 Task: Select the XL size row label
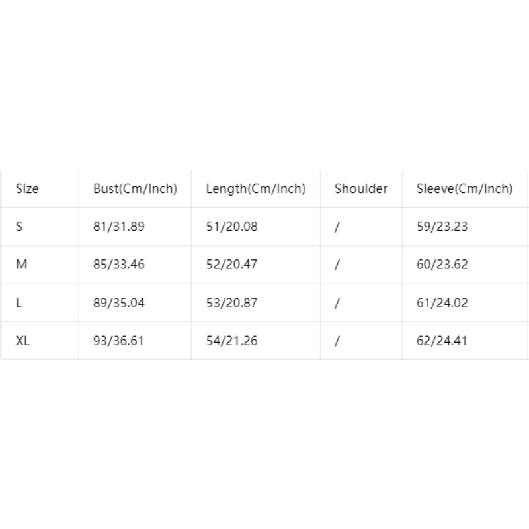22,341
